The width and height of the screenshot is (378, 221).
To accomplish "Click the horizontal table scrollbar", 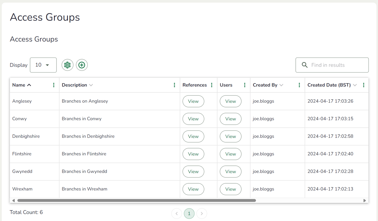I will (x=136, y=201).
